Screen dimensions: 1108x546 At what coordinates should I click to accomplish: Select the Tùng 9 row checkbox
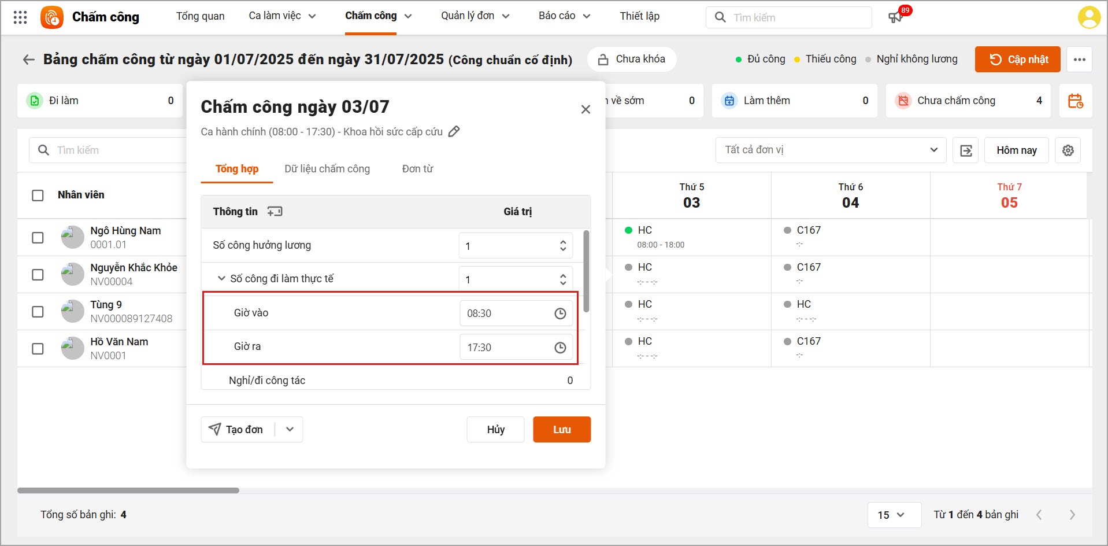click(38, 312)
